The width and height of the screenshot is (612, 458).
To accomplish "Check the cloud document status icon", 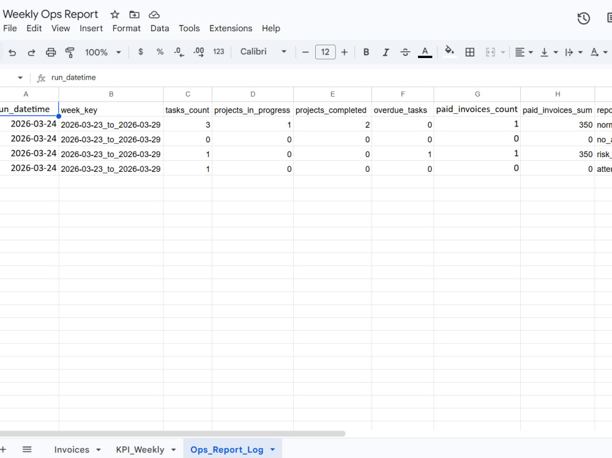I will (154, 15).
